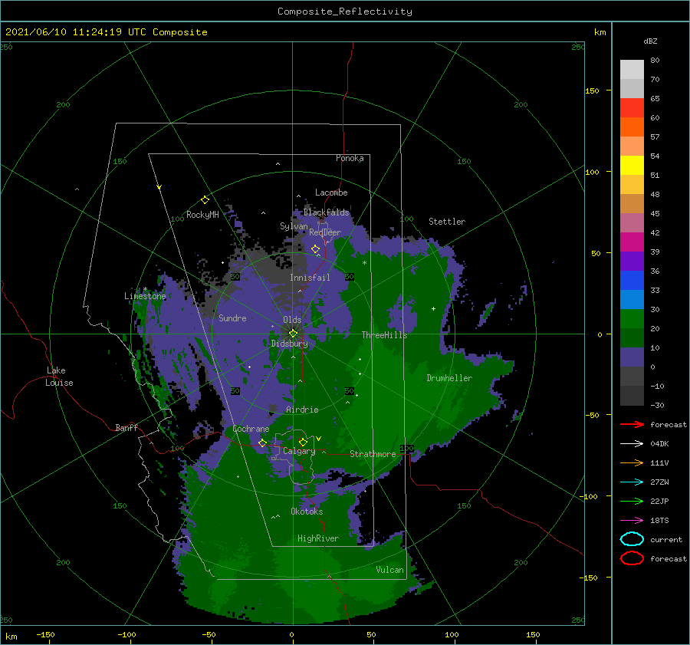Click the -150 tick on bottom axis

[45, 634]
